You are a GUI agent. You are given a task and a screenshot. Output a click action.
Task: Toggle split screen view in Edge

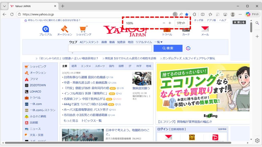tap(202, 14)
